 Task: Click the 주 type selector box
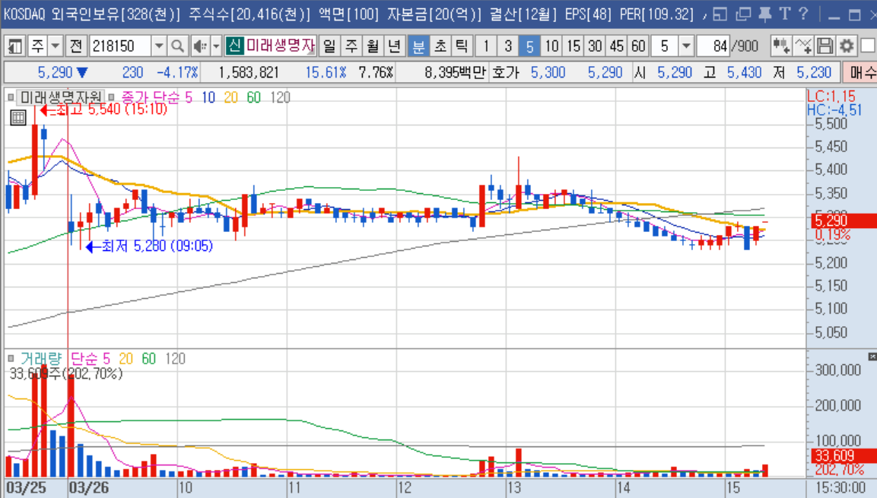click(37, 46)
